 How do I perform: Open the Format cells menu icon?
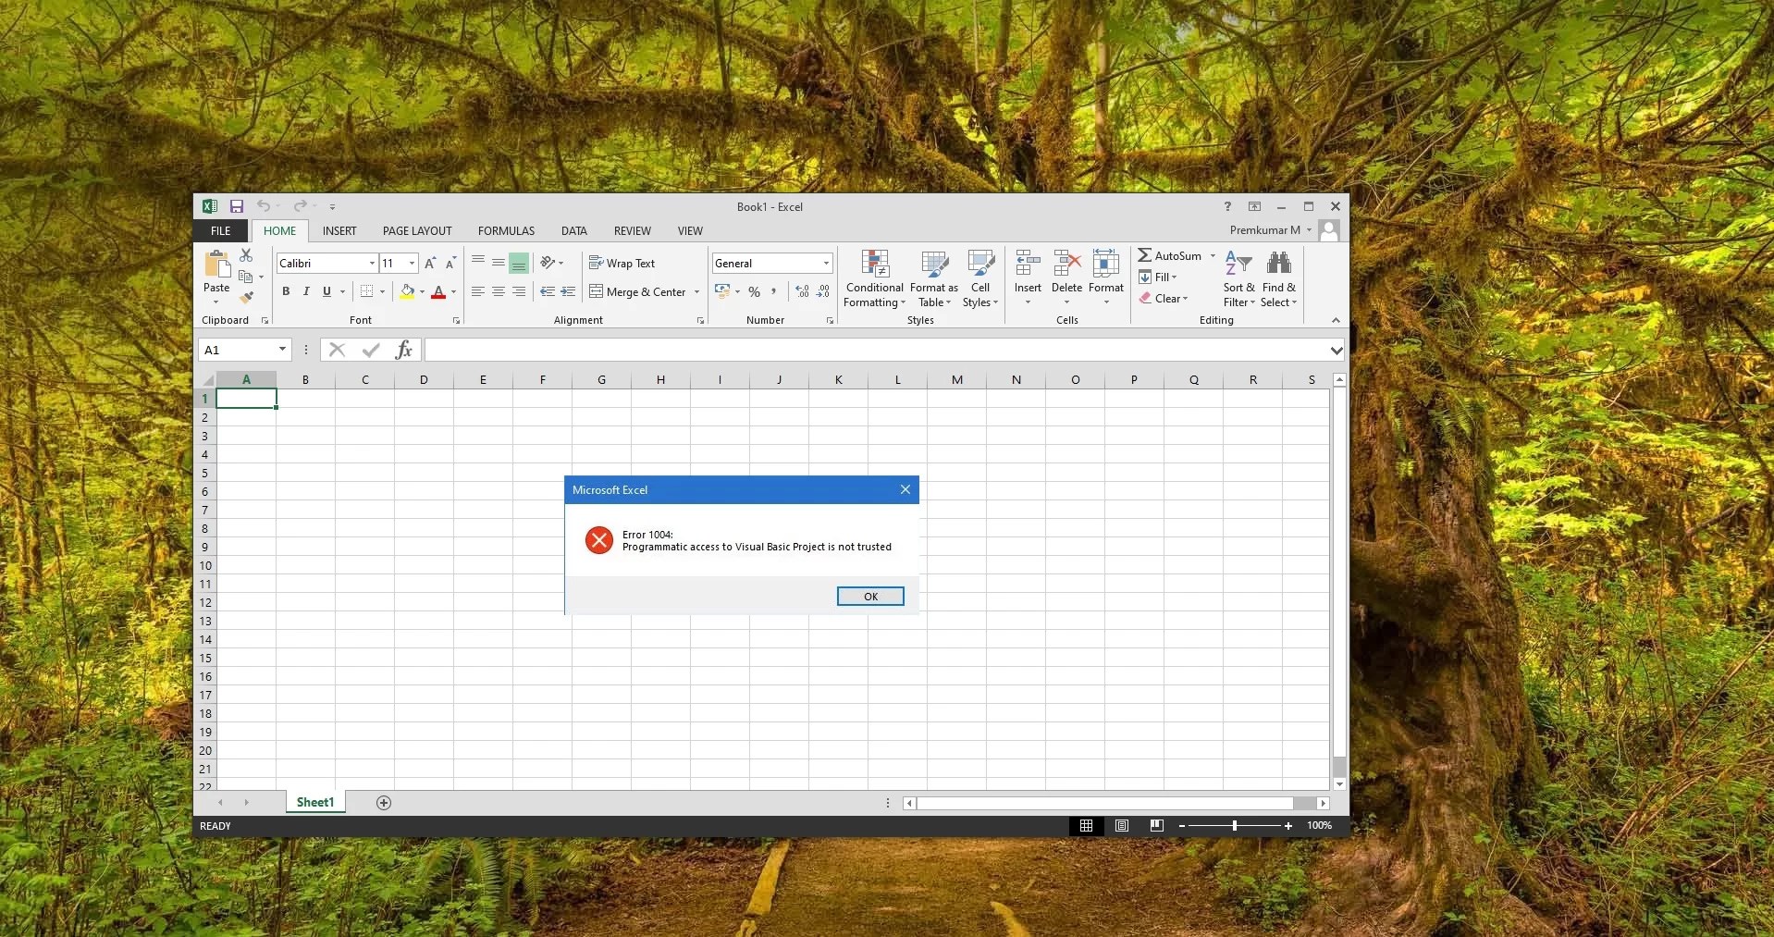coord(1106,264)
